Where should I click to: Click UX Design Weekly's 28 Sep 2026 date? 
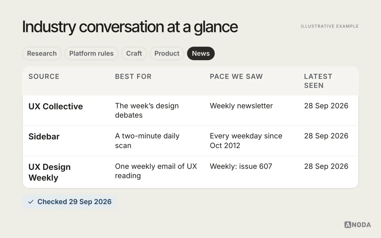(x=326, y=166)
